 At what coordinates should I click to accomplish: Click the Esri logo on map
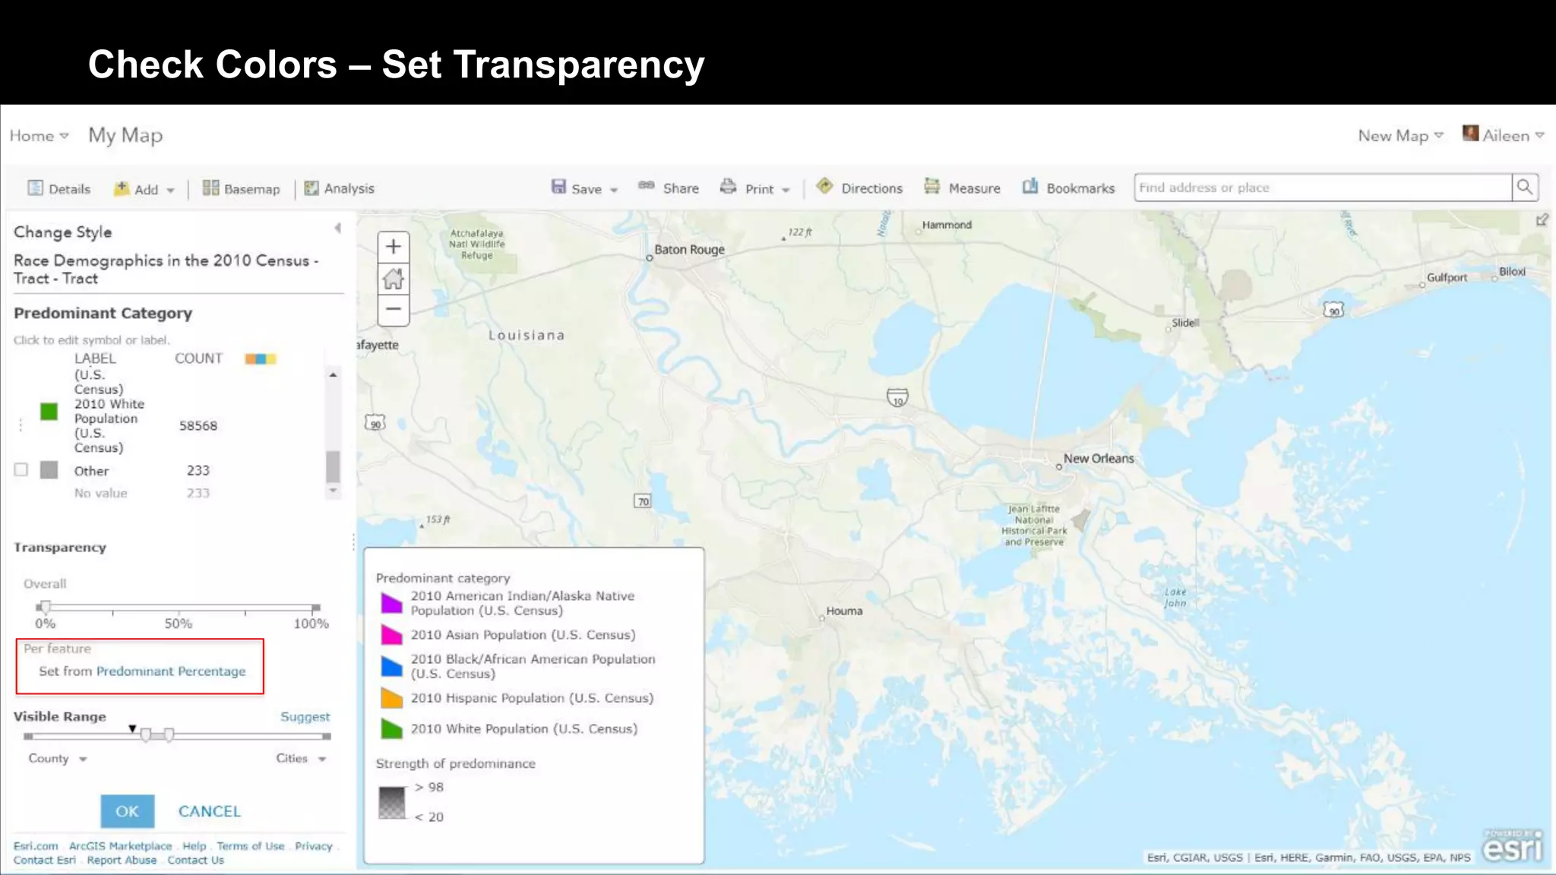pos(1513,846)
